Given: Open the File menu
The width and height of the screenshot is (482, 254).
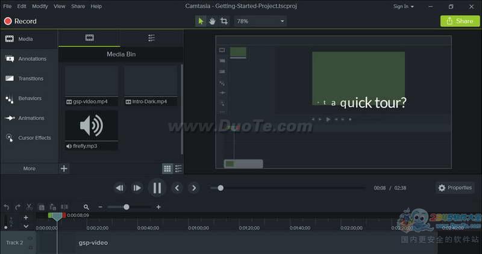Looking at the screenshot, I should (7, 7).
